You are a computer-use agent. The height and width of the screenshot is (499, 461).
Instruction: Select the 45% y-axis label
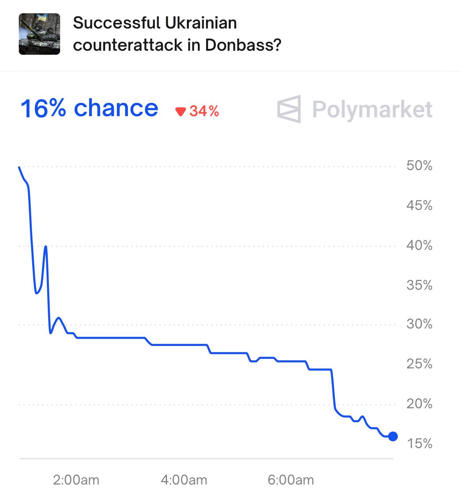point(419,205)
